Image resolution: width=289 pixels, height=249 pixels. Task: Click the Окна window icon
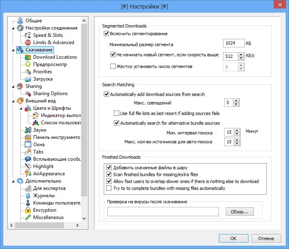tap(28, 145)
